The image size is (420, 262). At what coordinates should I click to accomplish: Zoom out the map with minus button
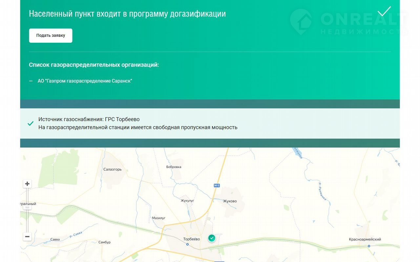pyautogui.click(x=27, y=236)
